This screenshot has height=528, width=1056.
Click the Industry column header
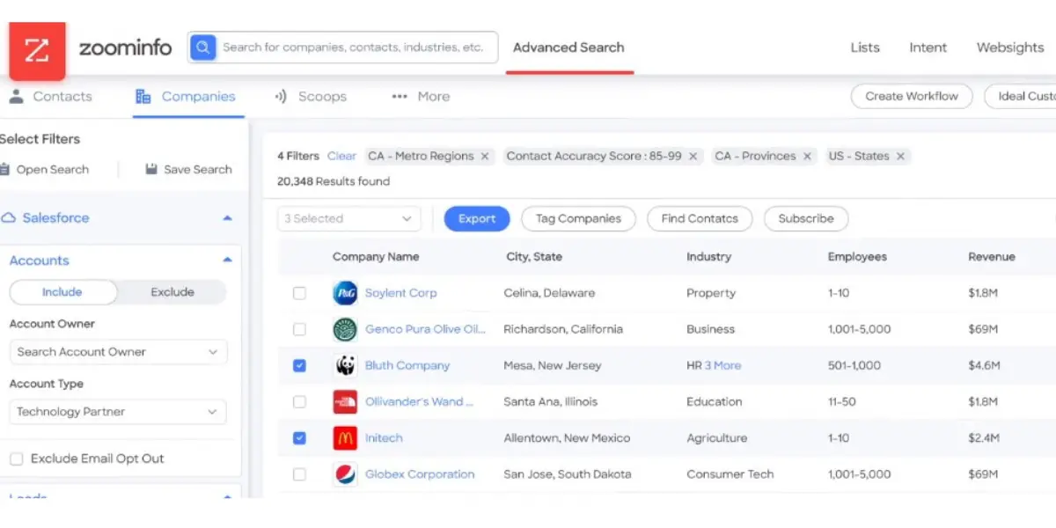(708, 257)
